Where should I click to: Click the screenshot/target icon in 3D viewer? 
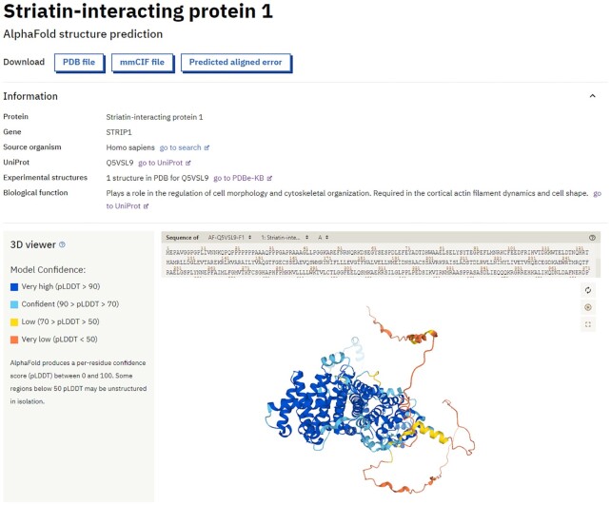(588, 307)
